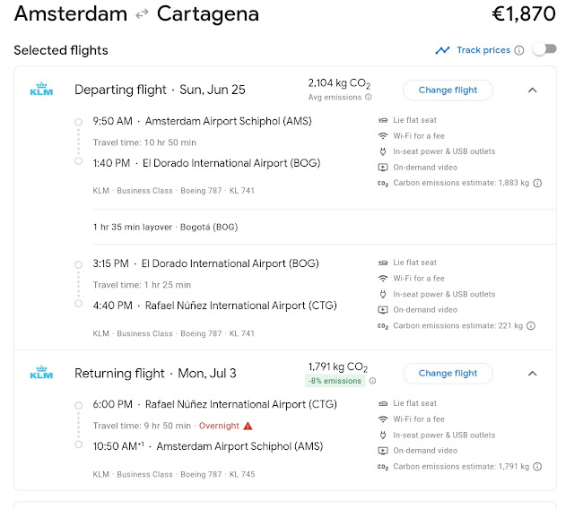The image size is (574, 509).
Task: Click the KLM logo on returning flight
Action: [41, 373]
